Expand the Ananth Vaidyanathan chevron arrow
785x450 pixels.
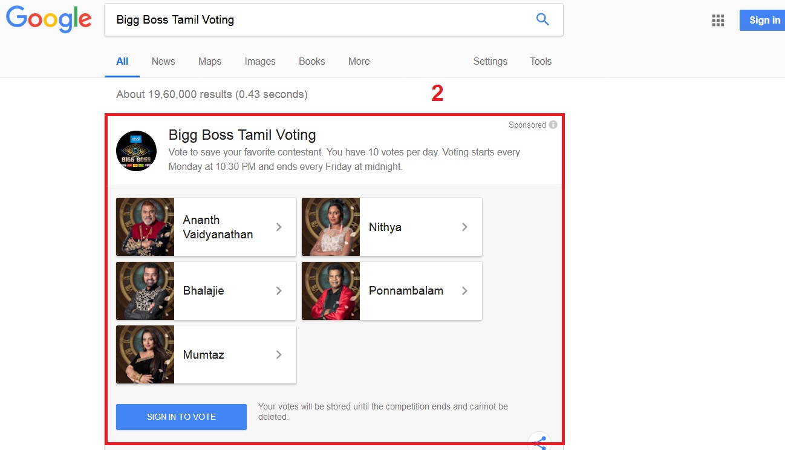[x=279, y=227]
